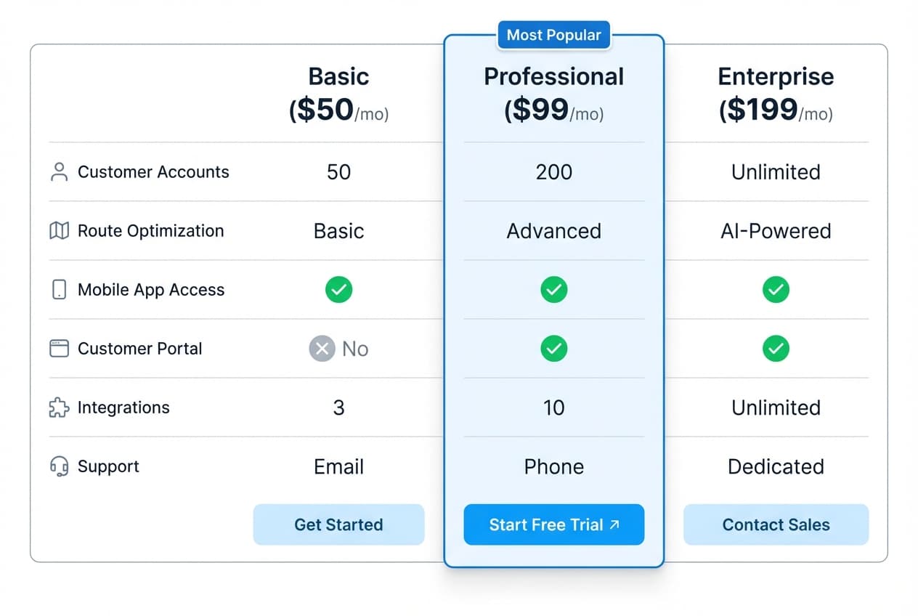This screenshot has height=616, width=918.
Task: Click the Get Started button
Action: pos(338,524)
